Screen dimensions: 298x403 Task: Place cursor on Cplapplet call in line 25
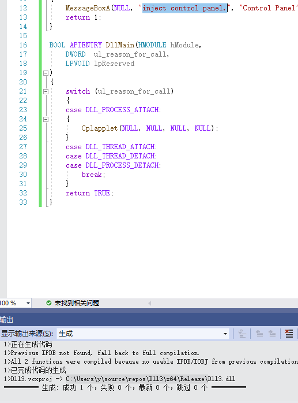[99, 128]
